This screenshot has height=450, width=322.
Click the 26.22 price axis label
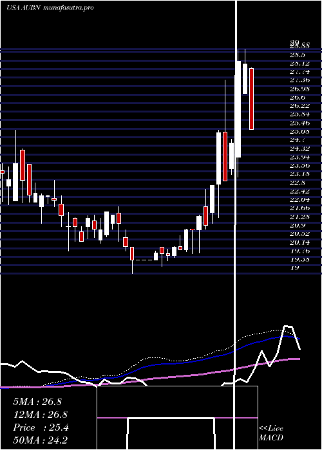[x=299, y=106]
